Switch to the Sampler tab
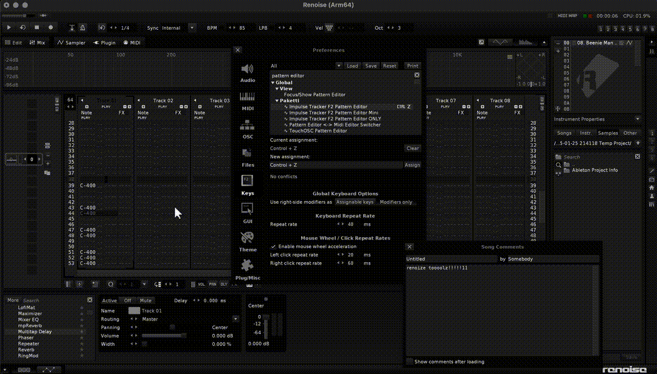 (x=71, y=43)
